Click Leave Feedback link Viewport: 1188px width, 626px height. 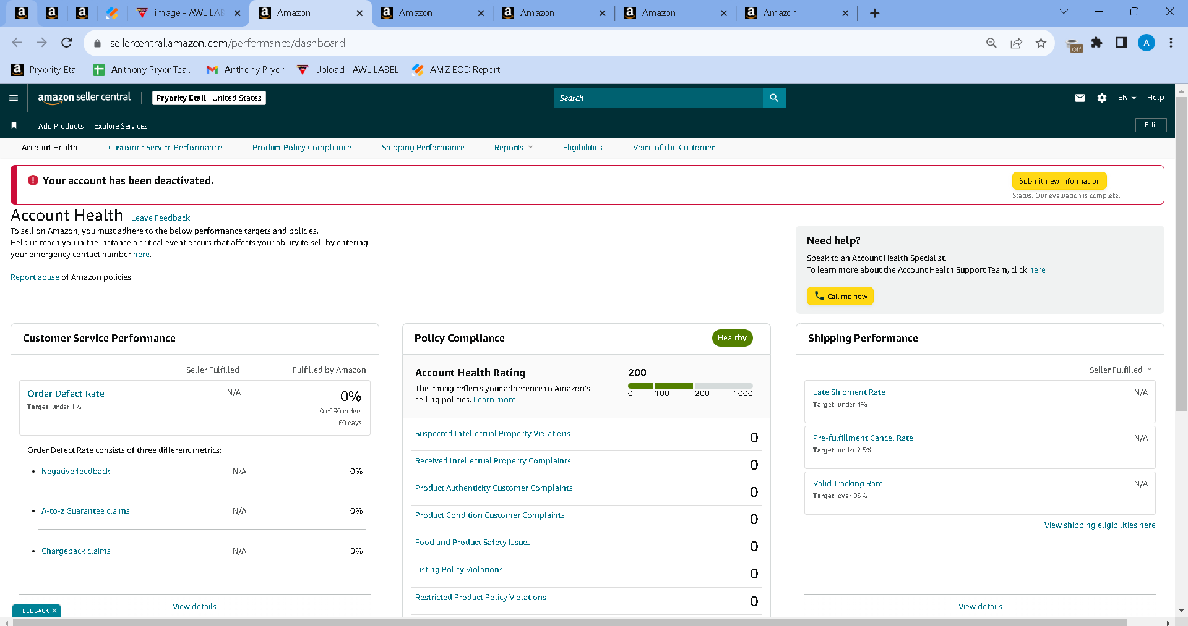click(x=160, y=218)
